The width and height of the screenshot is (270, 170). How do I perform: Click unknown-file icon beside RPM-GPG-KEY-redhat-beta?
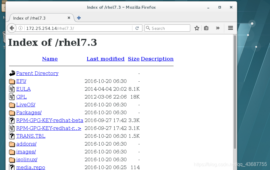(x=12, y=120)
